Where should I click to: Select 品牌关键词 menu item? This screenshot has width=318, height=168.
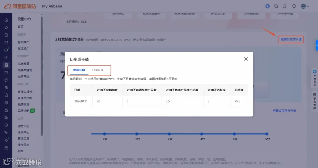pos(25,70)
